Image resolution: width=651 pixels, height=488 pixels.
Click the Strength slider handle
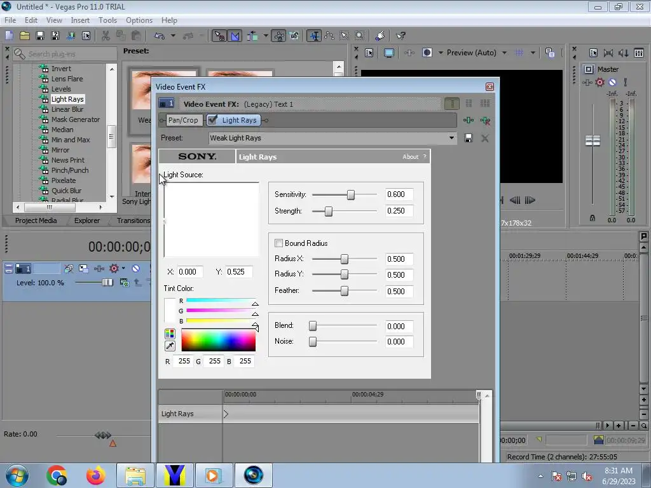pyautogui.click(x=329, y=211)
